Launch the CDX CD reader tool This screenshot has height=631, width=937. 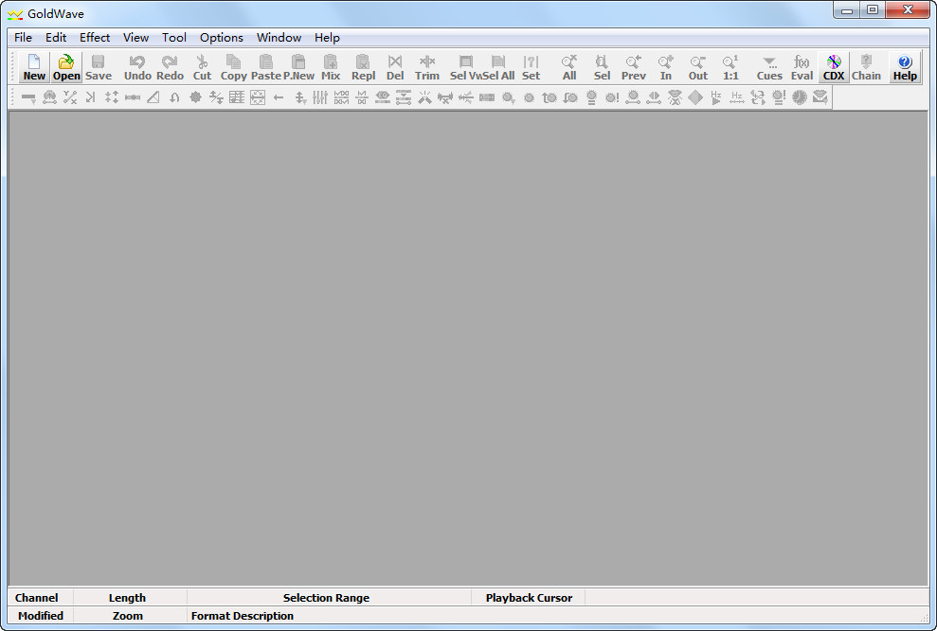pos(834,67)
